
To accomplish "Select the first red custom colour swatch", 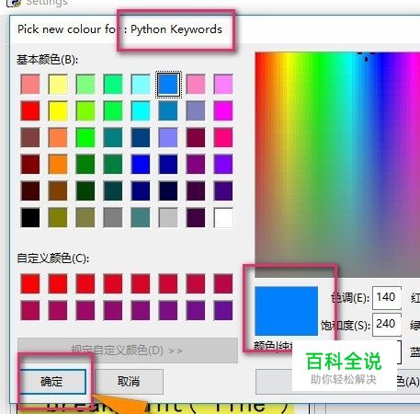I will (30, 283).
